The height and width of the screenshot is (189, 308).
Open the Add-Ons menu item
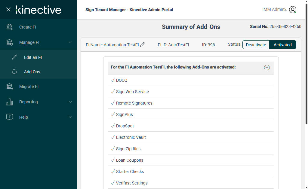[x=32, y=72]
